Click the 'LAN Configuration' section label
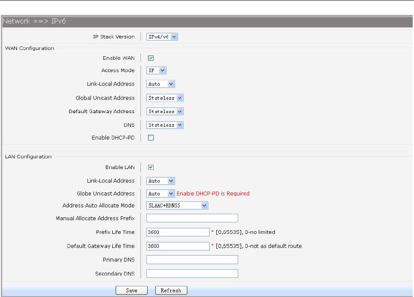 tap(28, 157)
